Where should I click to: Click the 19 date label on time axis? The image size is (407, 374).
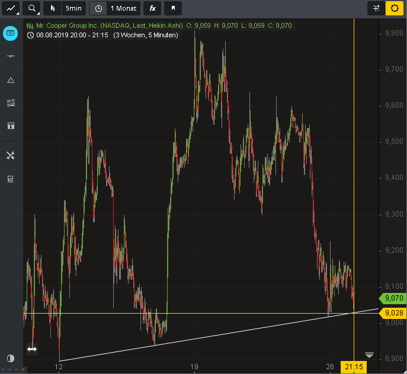pyautogui.click(x=194, y=367)
